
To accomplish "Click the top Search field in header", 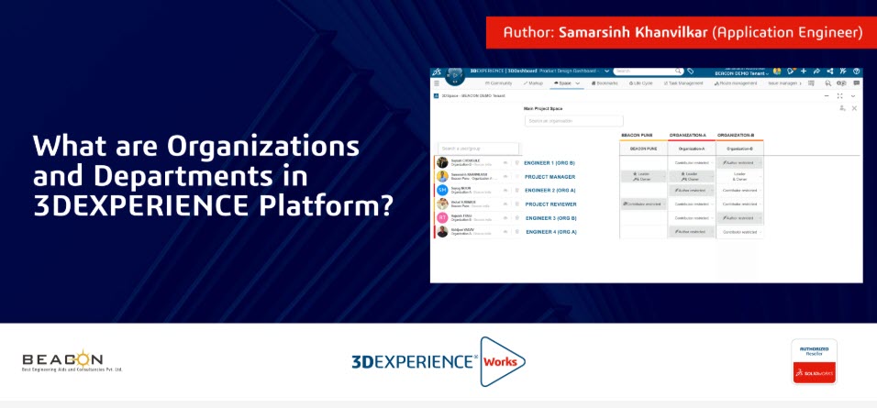I will (647, 71).
